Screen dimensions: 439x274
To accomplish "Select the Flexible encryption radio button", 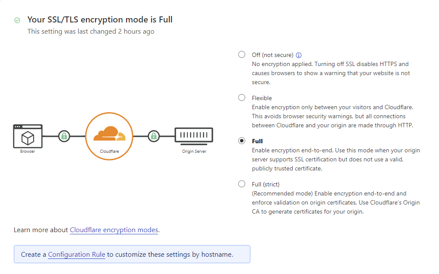I will (242, 98).
